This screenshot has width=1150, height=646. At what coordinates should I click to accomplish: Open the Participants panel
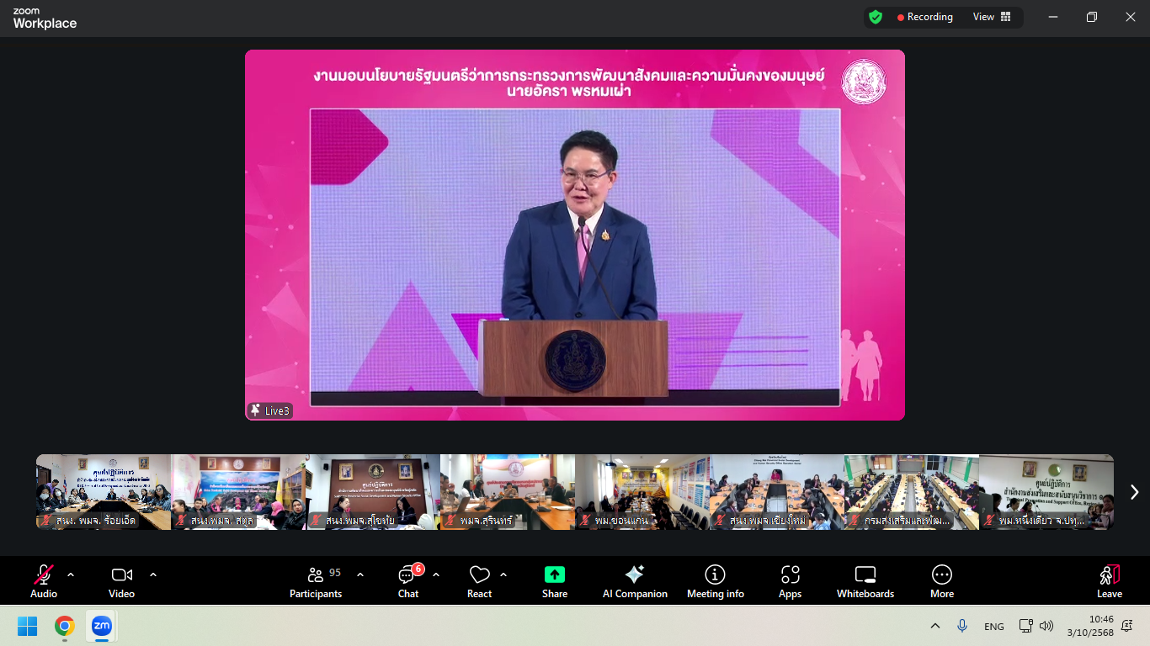(316, 580)
